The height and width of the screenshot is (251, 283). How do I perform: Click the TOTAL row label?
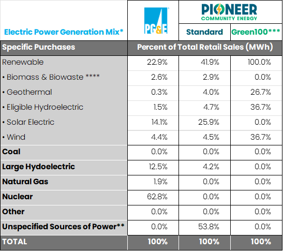point(14,242)
